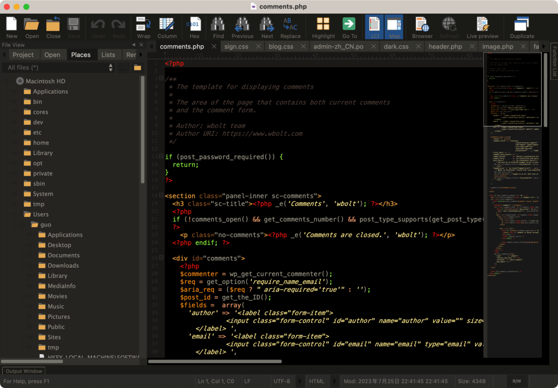Image resolution: width=558 pixels, height=388 pixels.
Task: Open Hex editing mode
Action: [x=194, y=27]
